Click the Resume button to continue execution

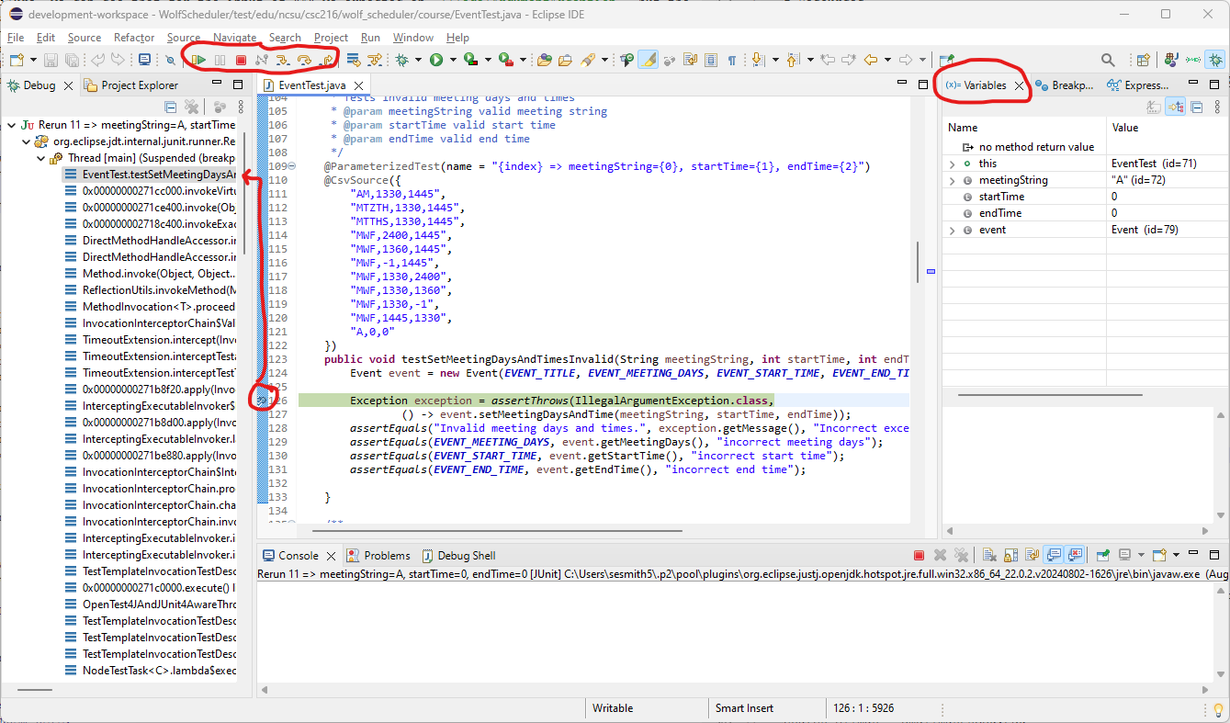click(198, 59)
